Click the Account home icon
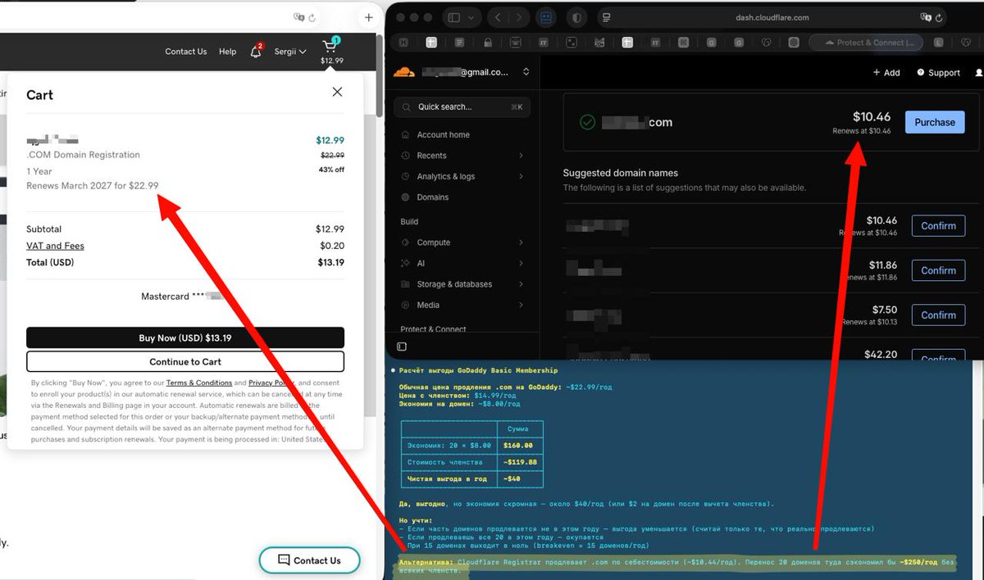The image size is (984, 580). pyautogui.click(x=406, y=134)
